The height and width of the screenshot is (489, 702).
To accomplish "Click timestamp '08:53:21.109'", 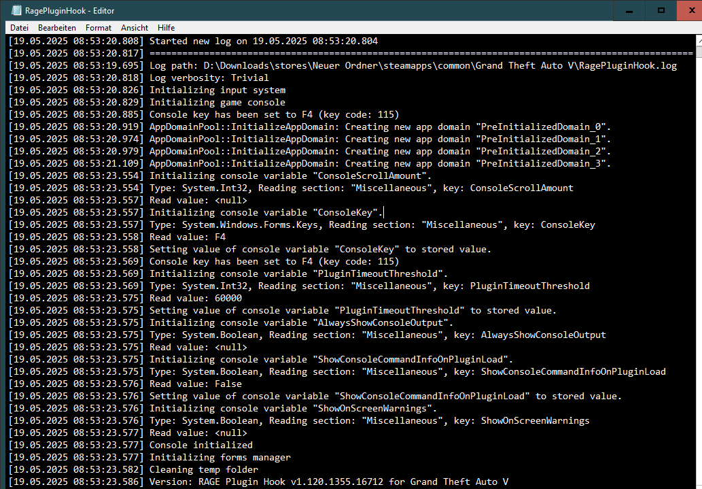I will coord(105,164).
